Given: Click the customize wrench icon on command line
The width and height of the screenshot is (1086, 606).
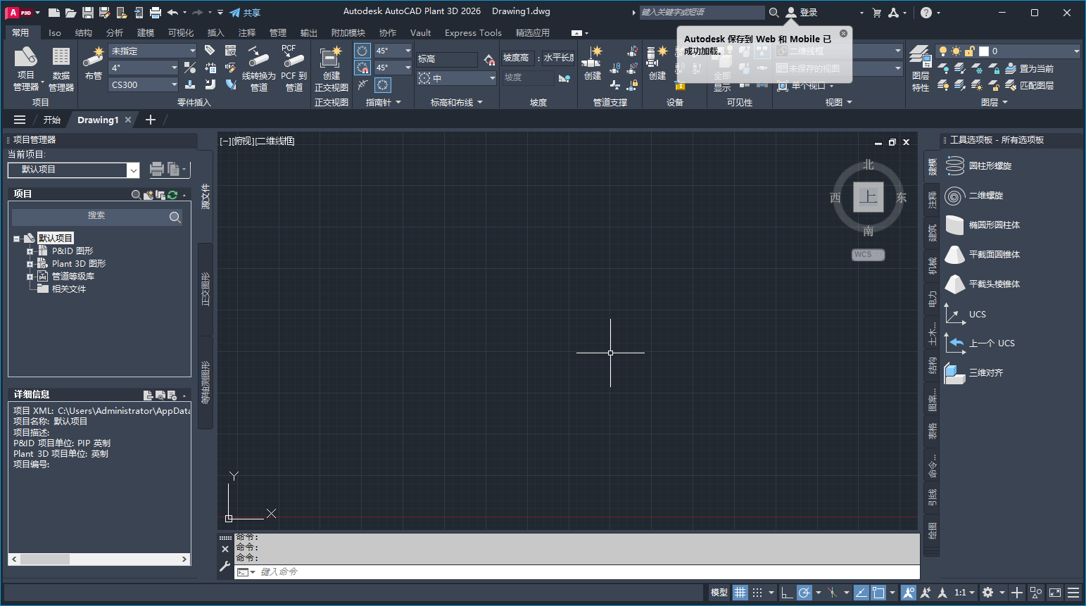Looking at the screenshot, I should click(225, 566).
